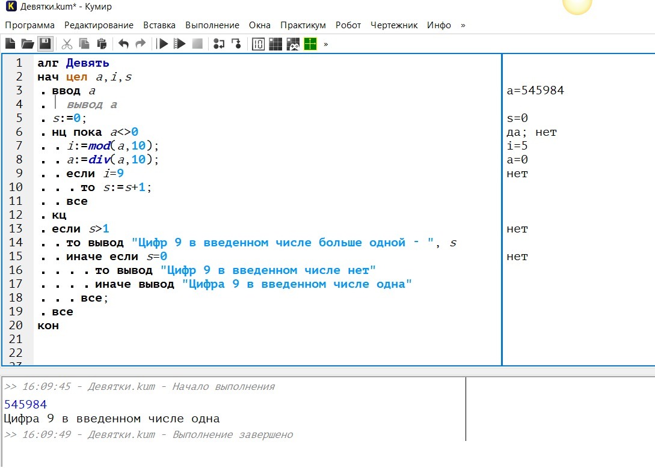The width and height of the screenshot is (655, 468).
Task: Cut selection with scissors icon
Action: [x=67, y=44]
